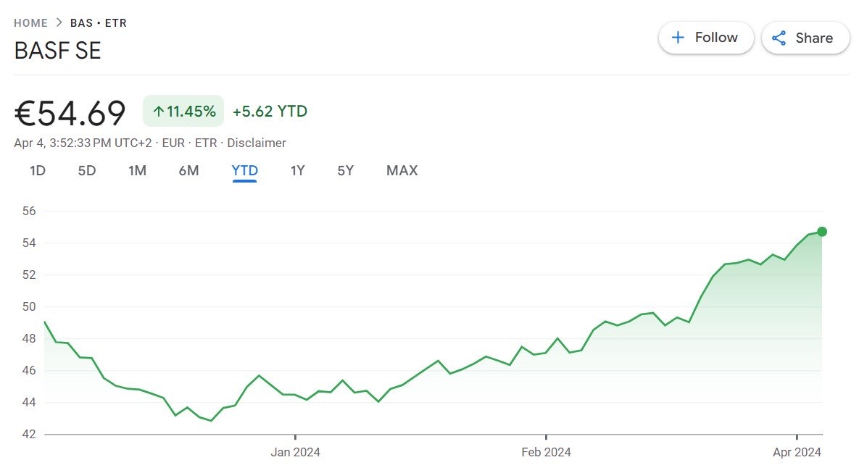Viewport: 867px width, 473px height.
Task: Click the share network icon
Action: click(779, 38)
